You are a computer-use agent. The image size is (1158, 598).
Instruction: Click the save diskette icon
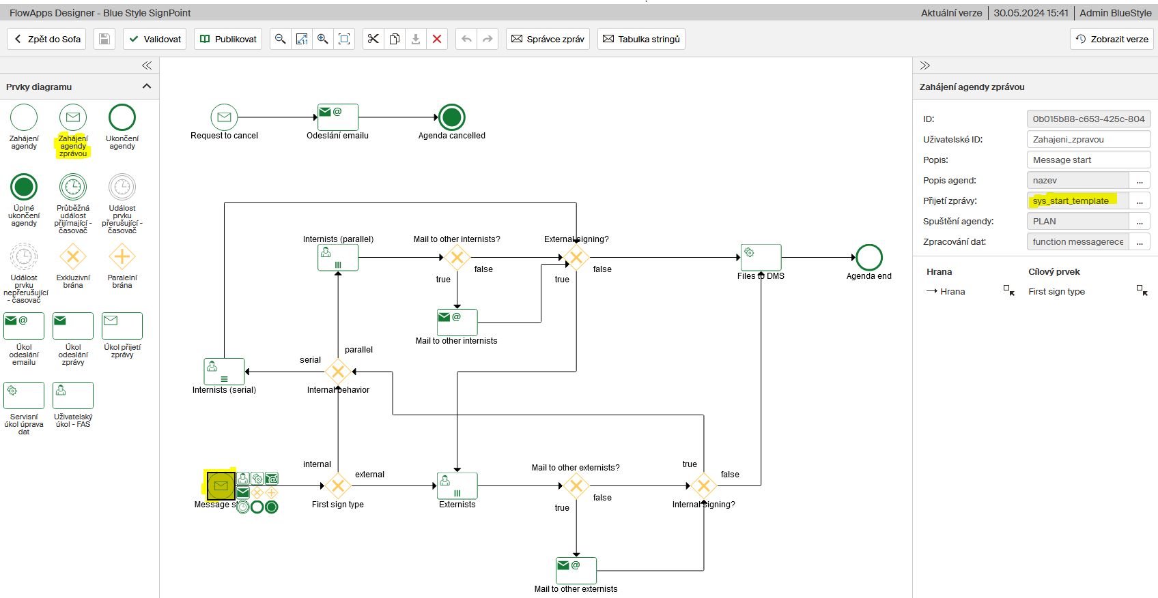(x=104, y=39)
